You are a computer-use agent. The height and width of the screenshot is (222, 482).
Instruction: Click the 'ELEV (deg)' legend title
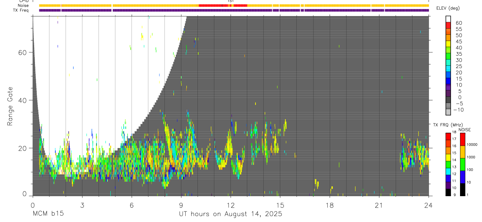point(448,8)
